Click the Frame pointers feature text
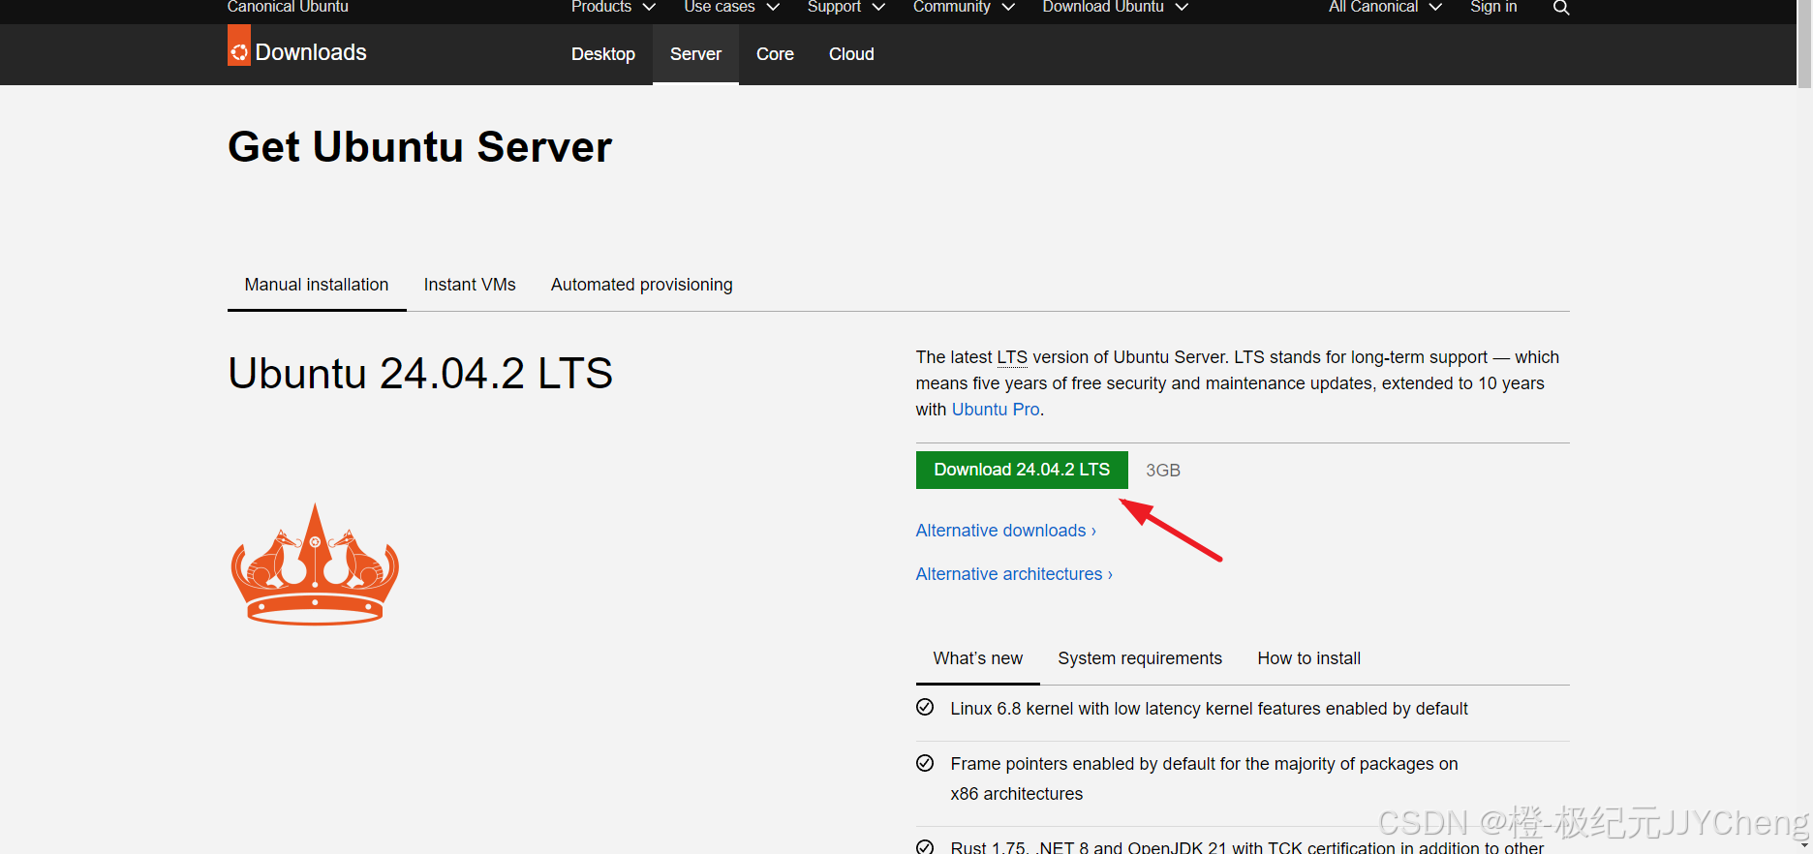 point(1204,778)
